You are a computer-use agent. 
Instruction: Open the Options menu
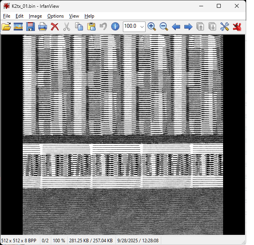[x=56, y=16]
